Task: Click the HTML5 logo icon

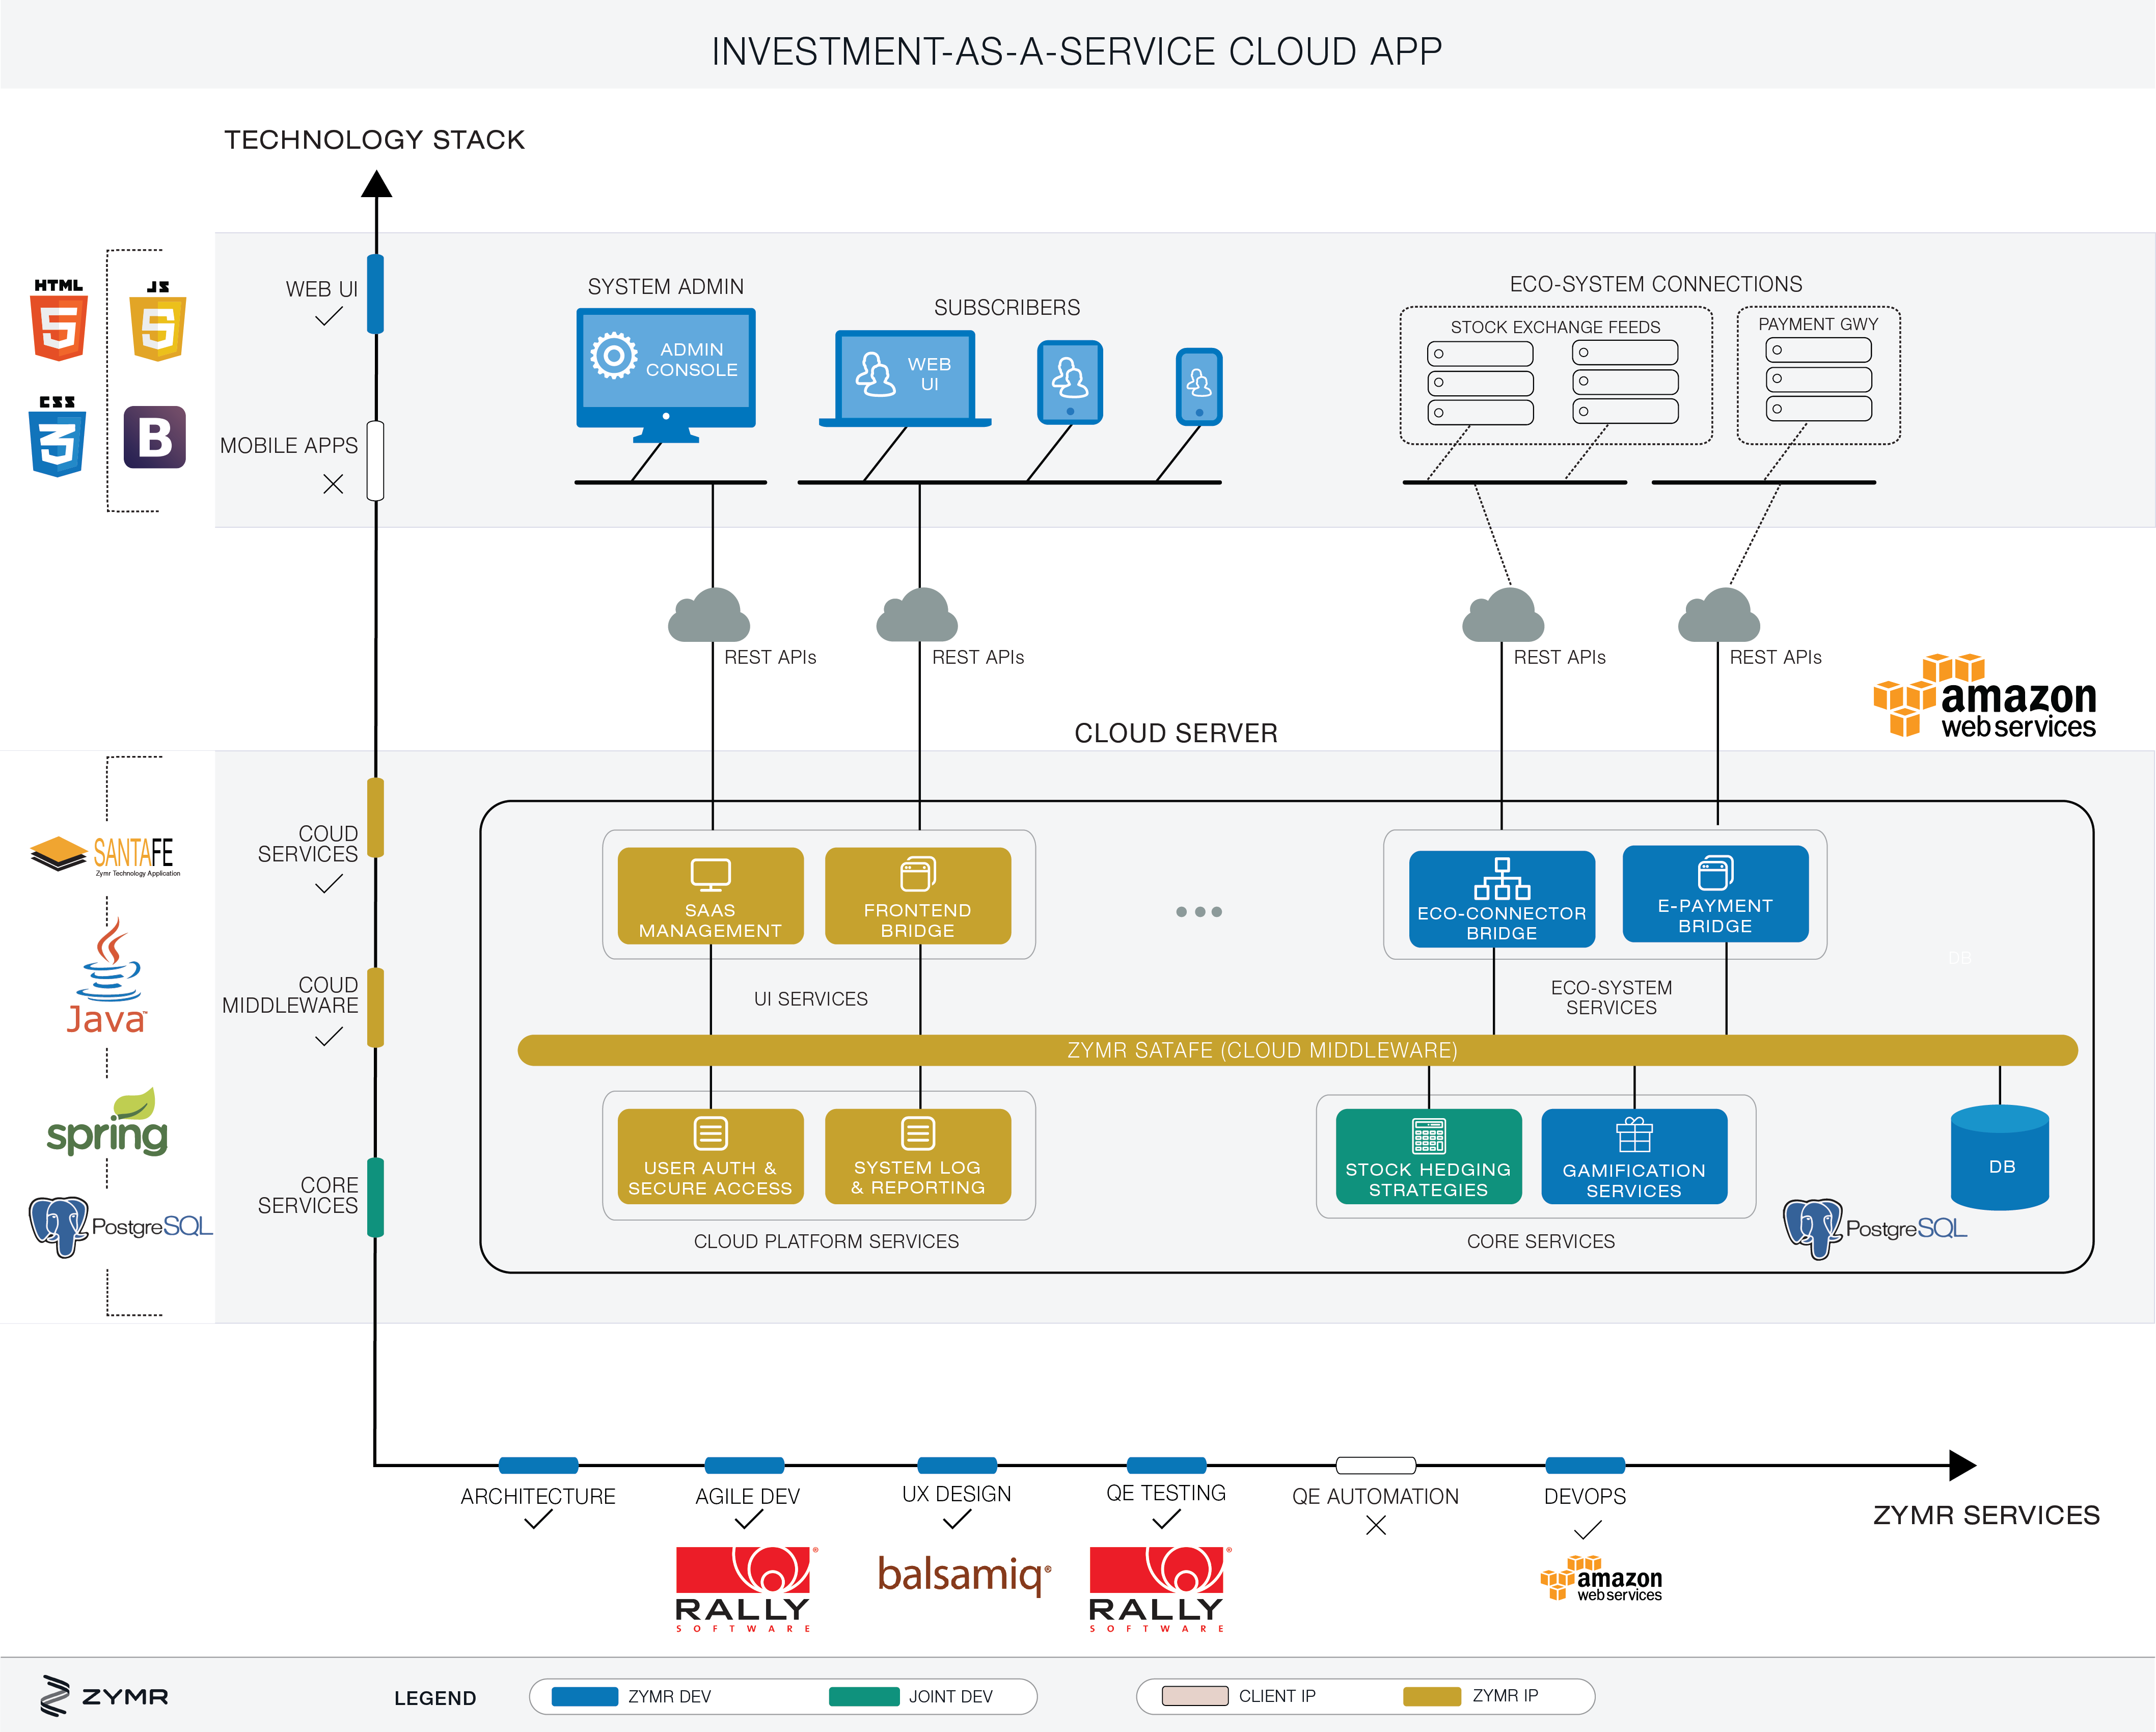Action: pos(59,320)
